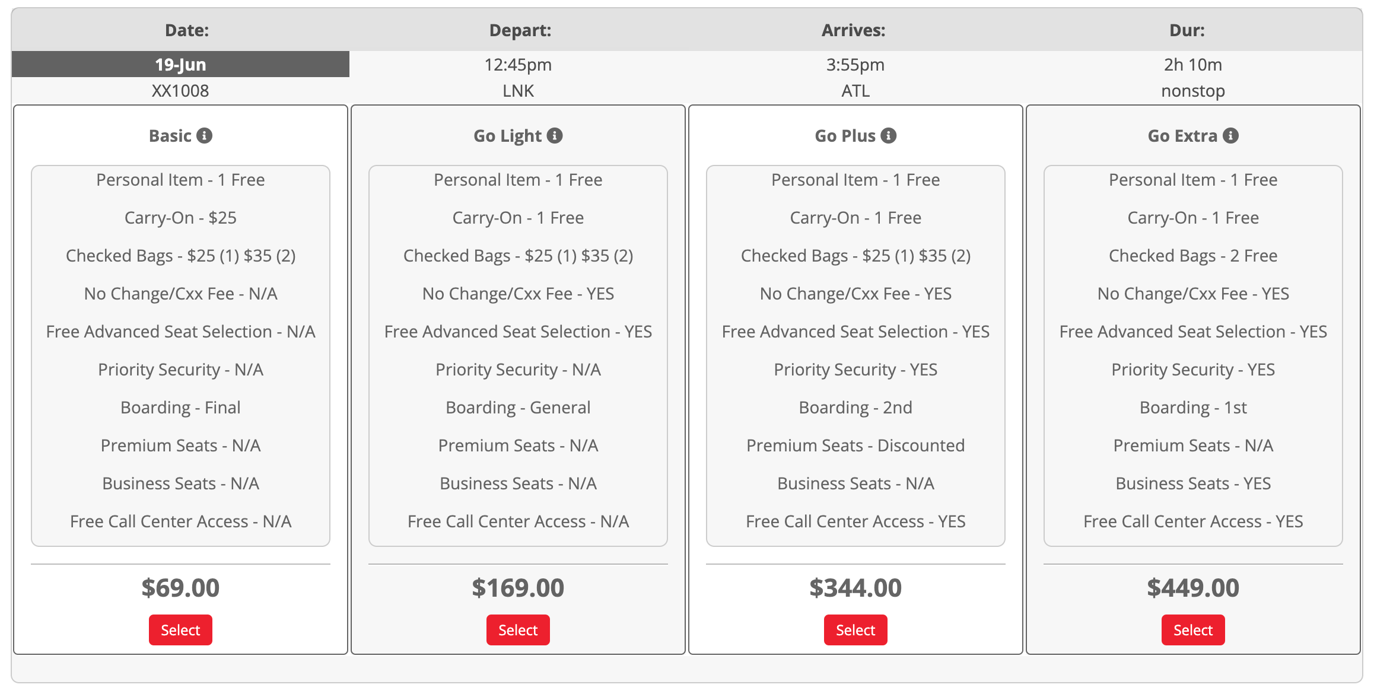This screenshot has width=1374, height=694.
Task: Click the $449.00 price text
Action: point(1193,588)
